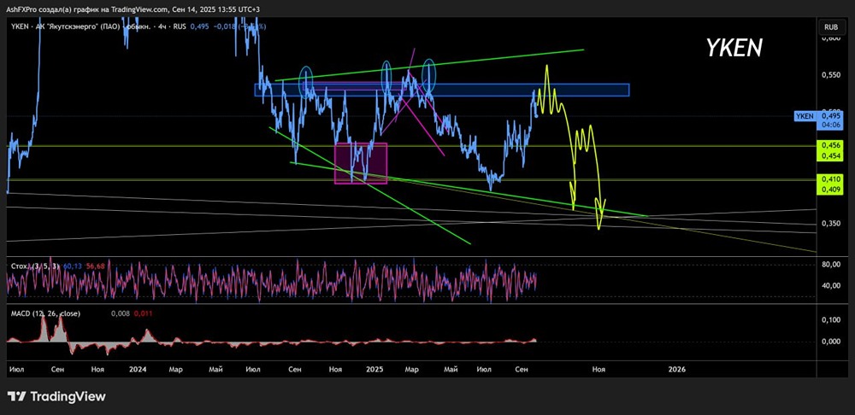
Task: Open the MACD (12, 26, close) legend
Action: (44, 313)
